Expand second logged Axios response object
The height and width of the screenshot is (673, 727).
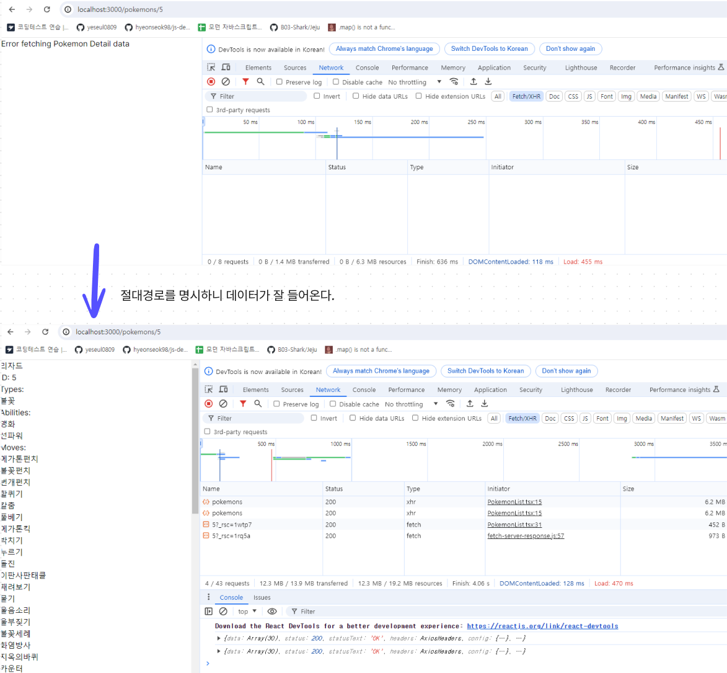click(x=219, y=651)
